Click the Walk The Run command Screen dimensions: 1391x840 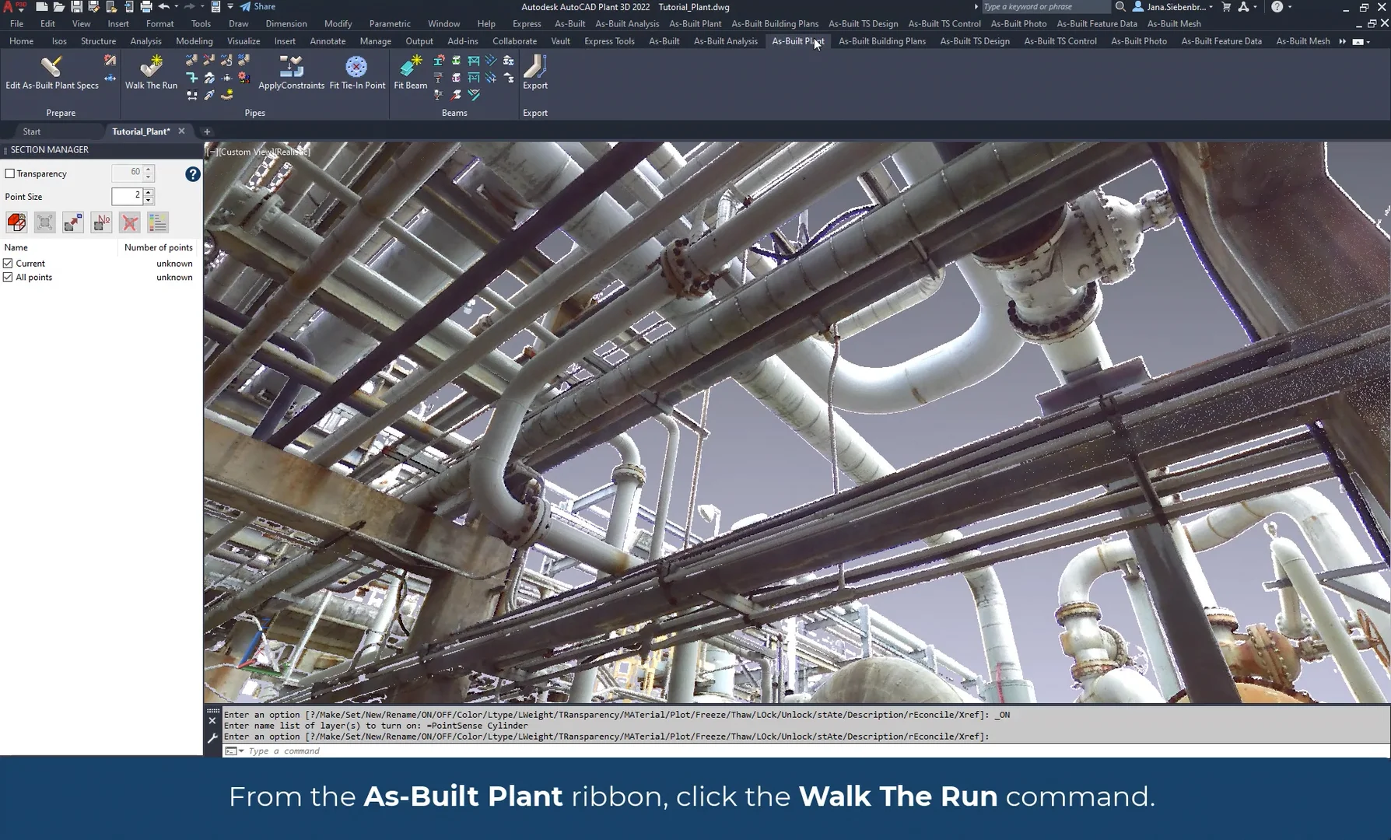tap(151, 72)
